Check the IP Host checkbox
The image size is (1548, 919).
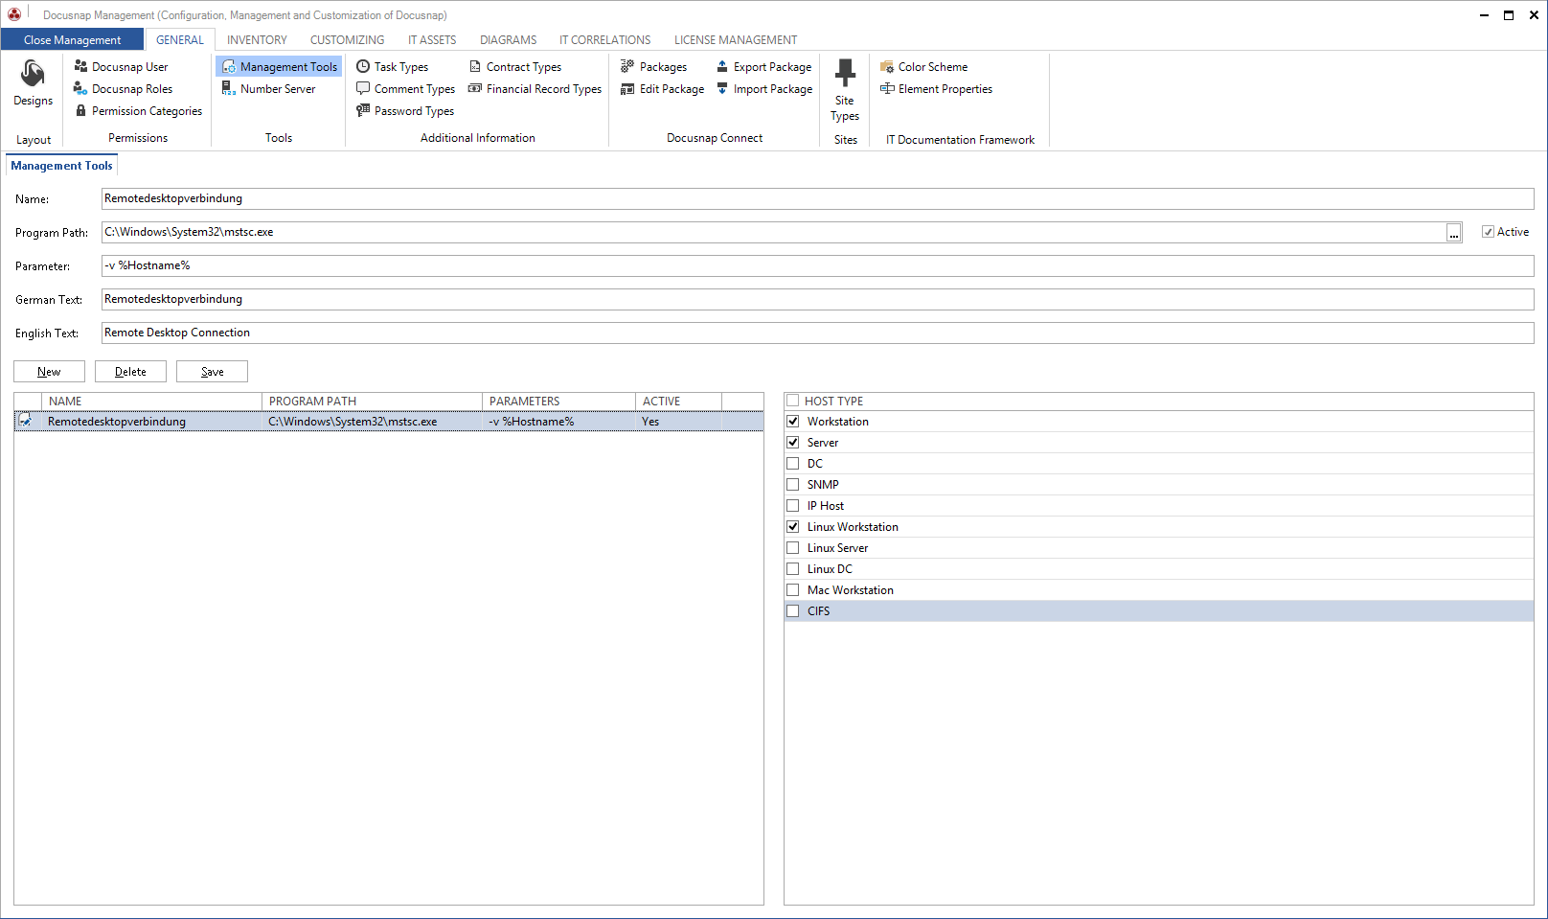tap(793, 506)
